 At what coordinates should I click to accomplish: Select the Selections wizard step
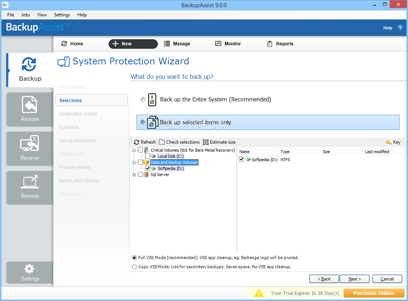click(x=91, y=100)
